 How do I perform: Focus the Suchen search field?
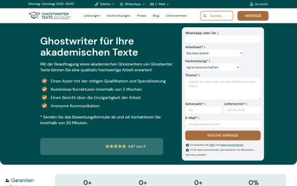click(x=217, y=16)
